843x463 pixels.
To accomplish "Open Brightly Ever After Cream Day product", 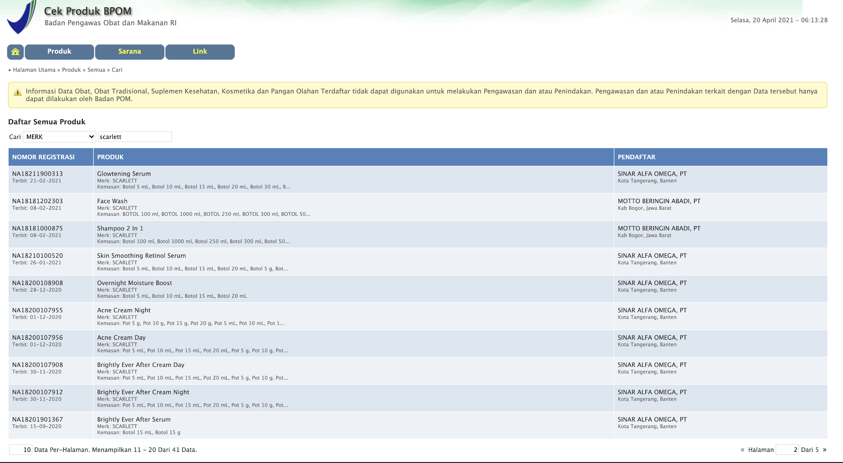I will 141,365.
